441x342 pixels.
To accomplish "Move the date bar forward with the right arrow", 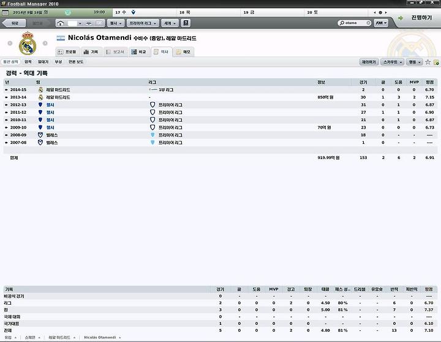I will (x=386, y=12).
